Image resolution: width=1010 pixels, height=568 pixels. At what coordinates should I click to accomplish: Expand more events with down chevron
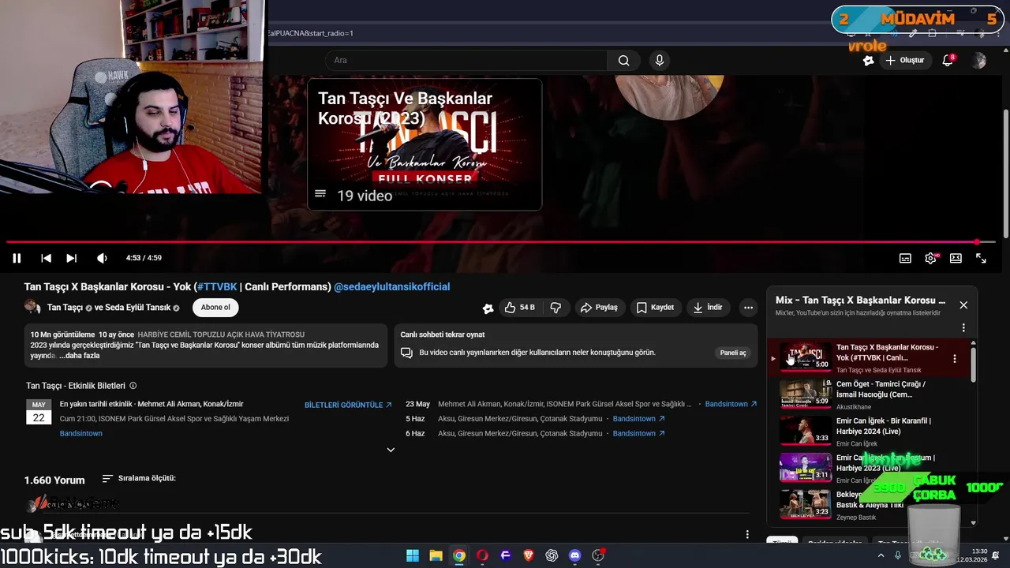click(391, 450)
